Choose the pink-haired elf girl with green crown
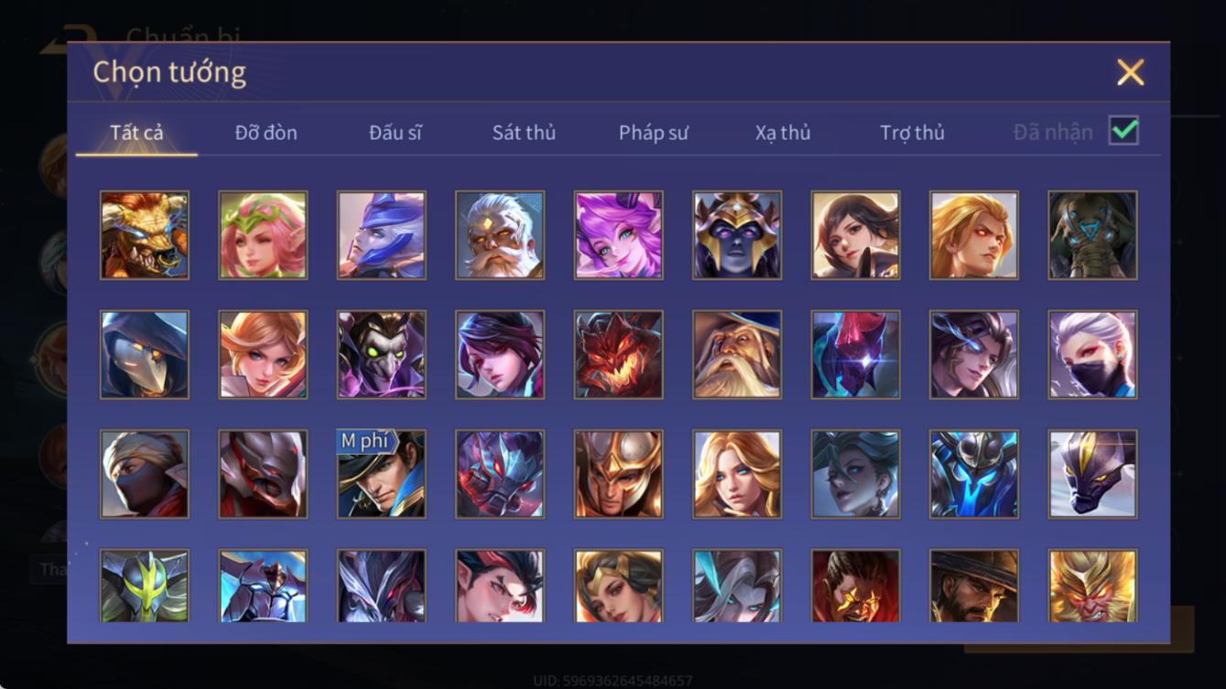Screen dimensions: 1226x689 pos(263,235)
